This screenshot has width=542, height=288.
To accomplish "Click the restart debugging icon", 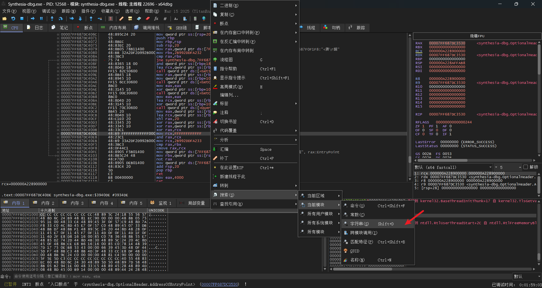I will point(13,19).
